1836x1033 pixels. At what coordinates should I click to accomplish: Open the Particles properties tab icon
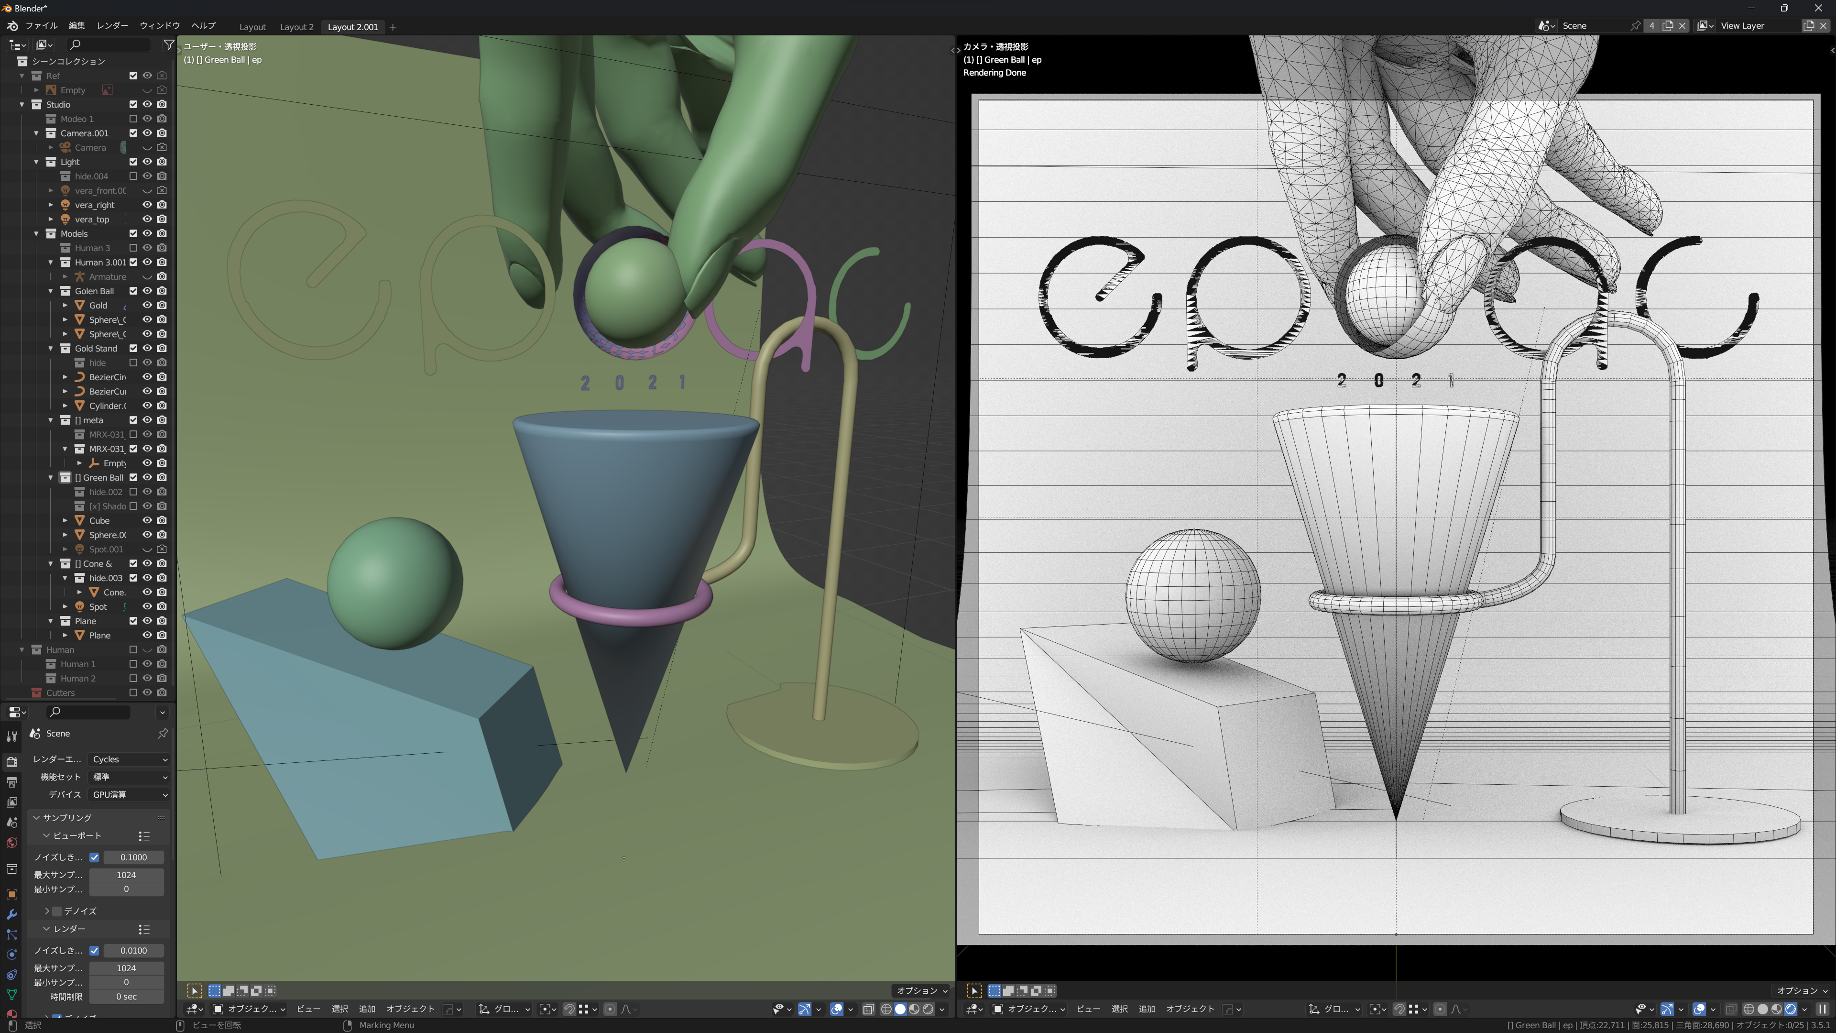click(x=11, y=934)
